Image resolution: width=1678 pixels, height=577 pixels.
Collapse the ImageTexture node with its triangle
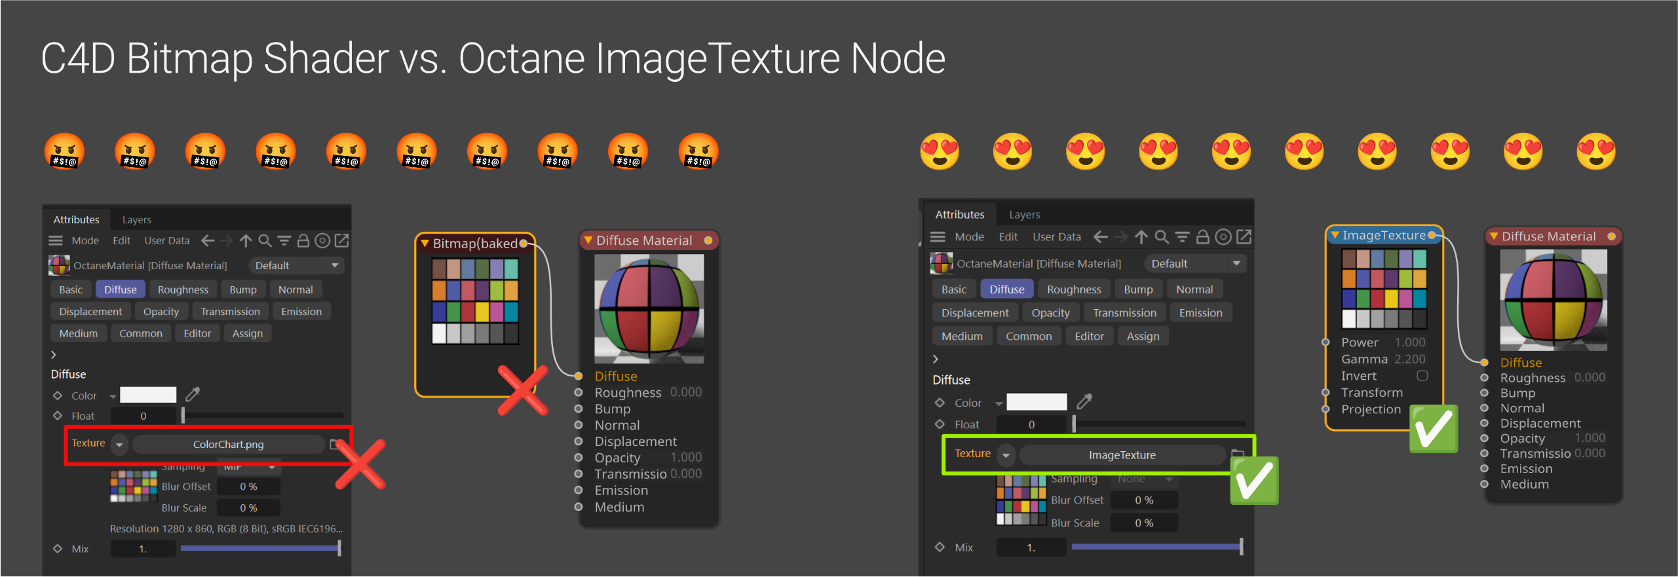1335,235
